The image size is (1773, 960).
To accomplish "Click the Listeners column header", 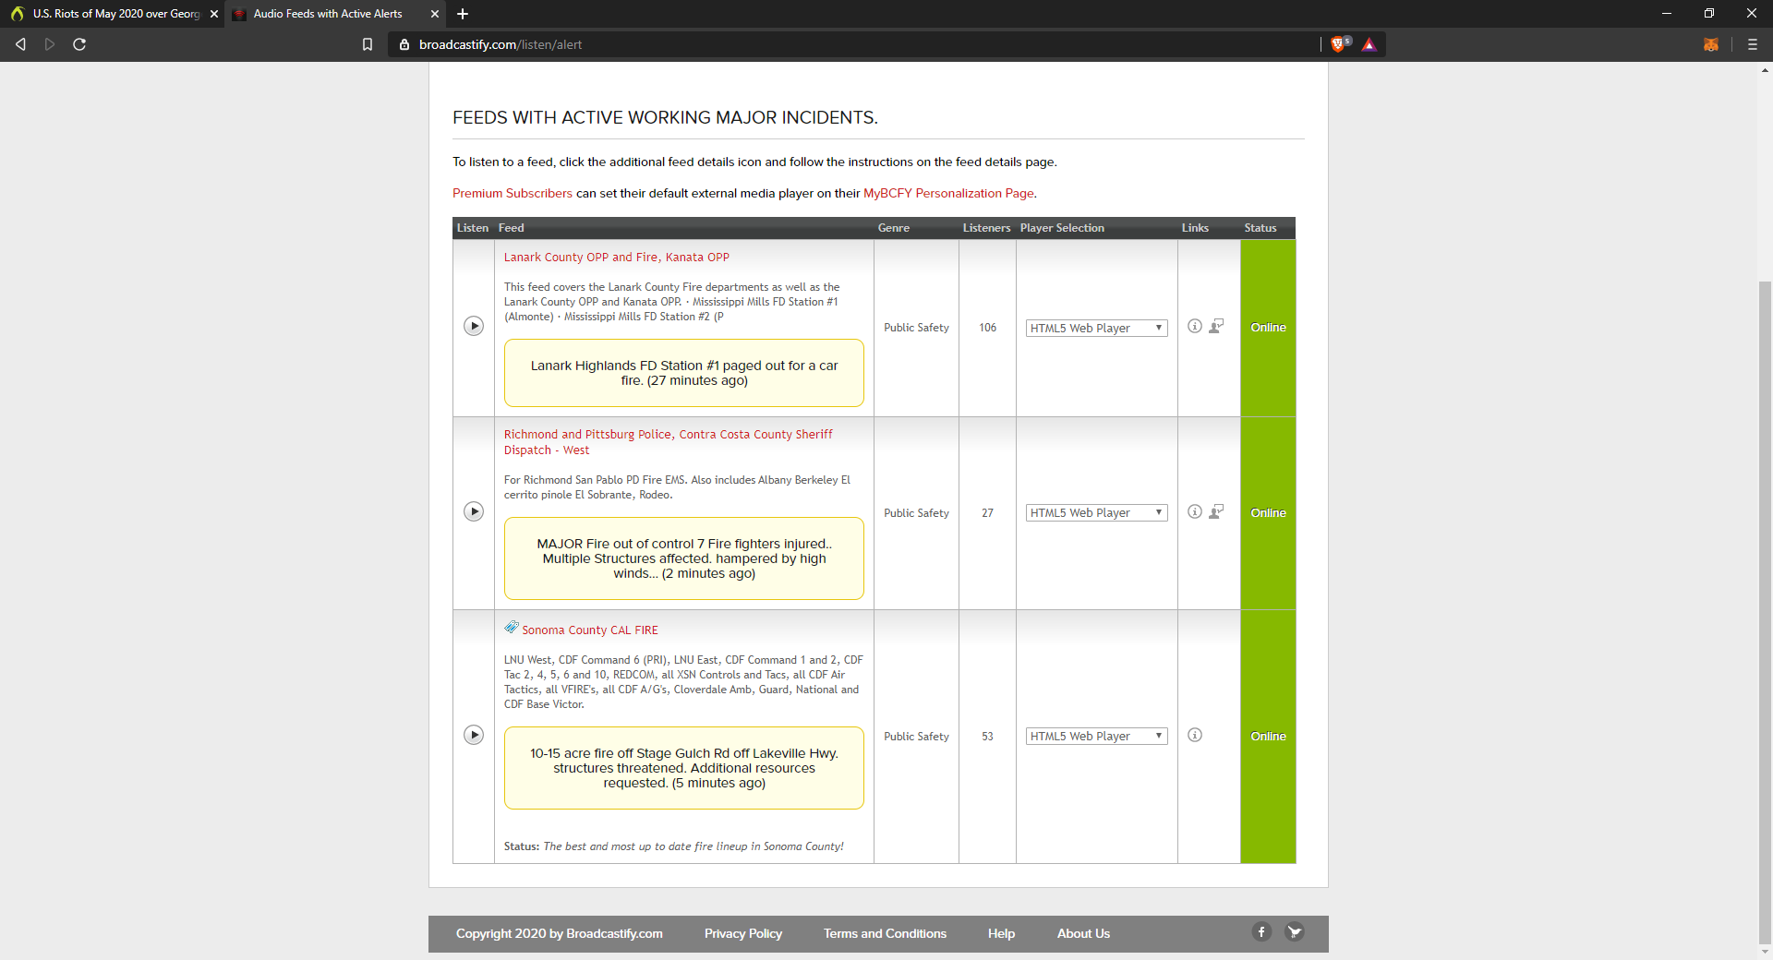I will point(986,228).
